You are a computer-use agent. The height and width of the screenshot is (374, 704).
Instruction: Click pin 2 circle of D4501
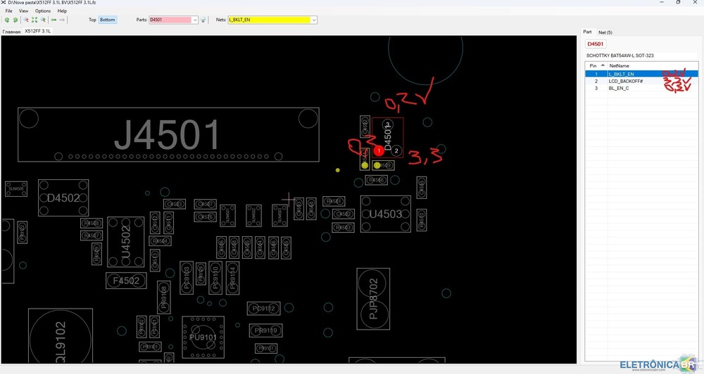click(396, 150)
